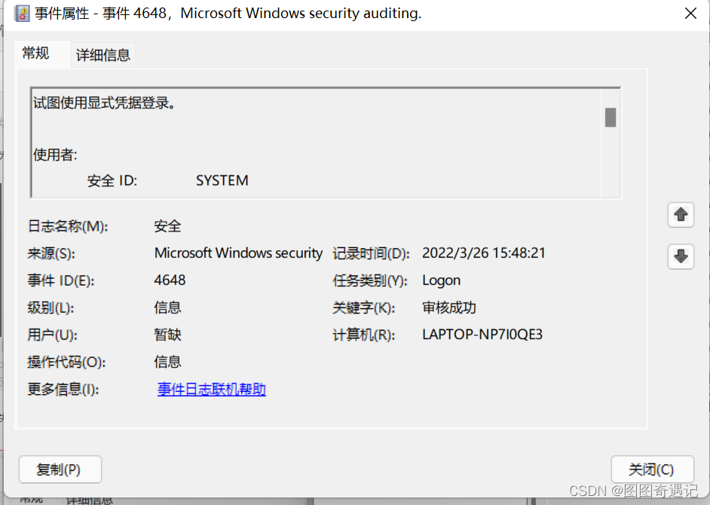Click the down arrow for next event
This screenshot has height=505, width=710.
pyautogui.click(x=681, y=256)
